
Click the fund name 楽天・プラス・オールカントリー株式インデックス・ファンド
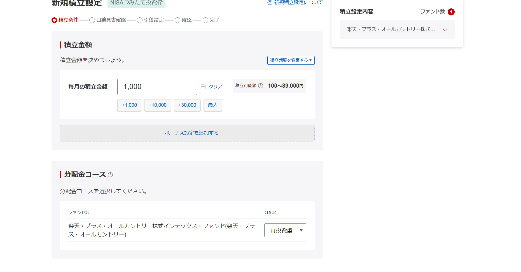162,230
